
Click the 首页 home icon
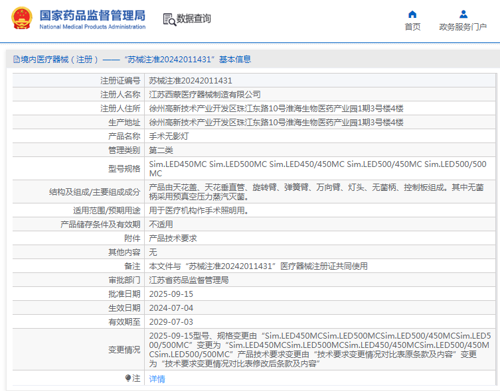[x=412, y=15]
